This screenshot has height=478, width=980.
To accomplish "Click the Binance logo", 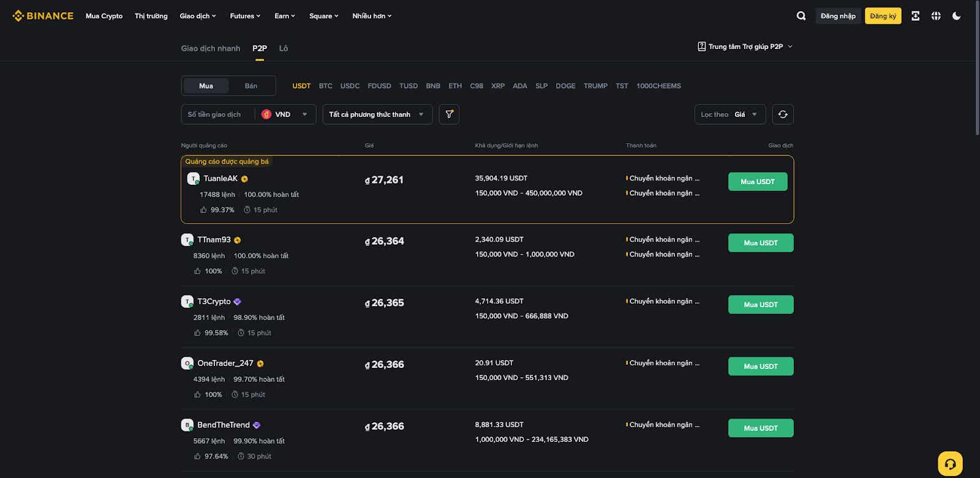I will [x=43, y=16].
